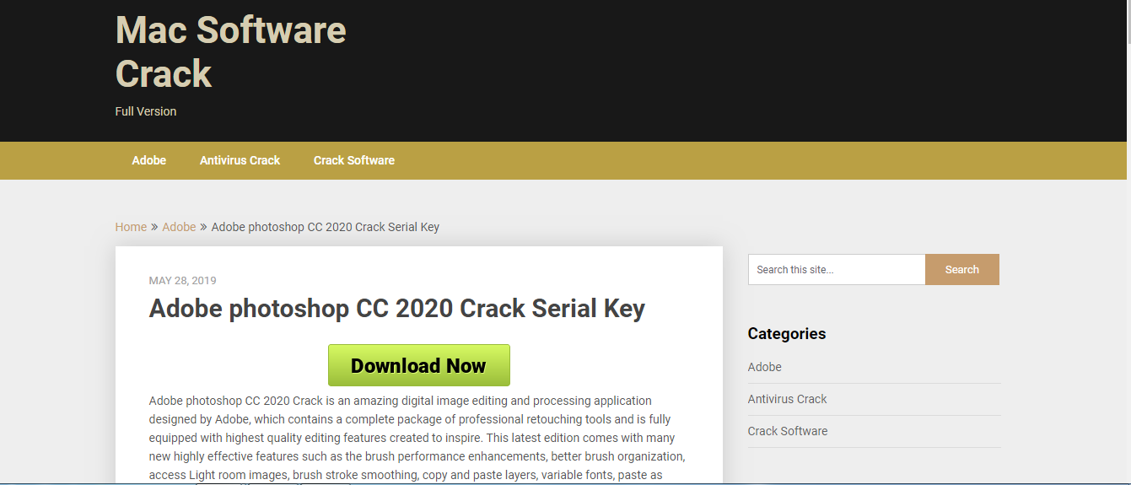This screenshot has height=485, width=1131.
Task: Click the Categories sidebar heading
Action: click(787, 334)
